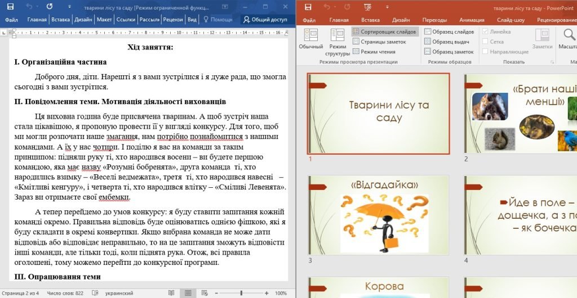
Task: Switch to the Анимация tab
Action: click(472, 20)
